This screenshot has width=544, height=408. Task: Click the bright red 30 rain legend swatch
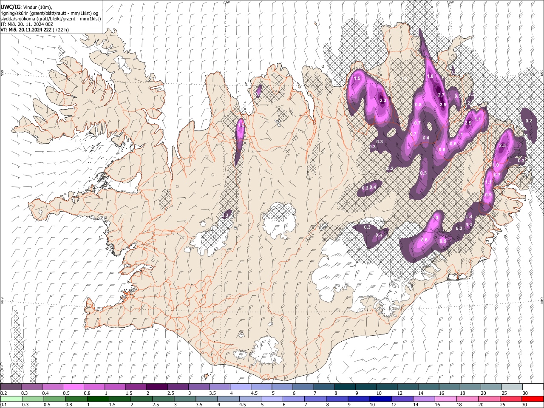click(532, 399)
